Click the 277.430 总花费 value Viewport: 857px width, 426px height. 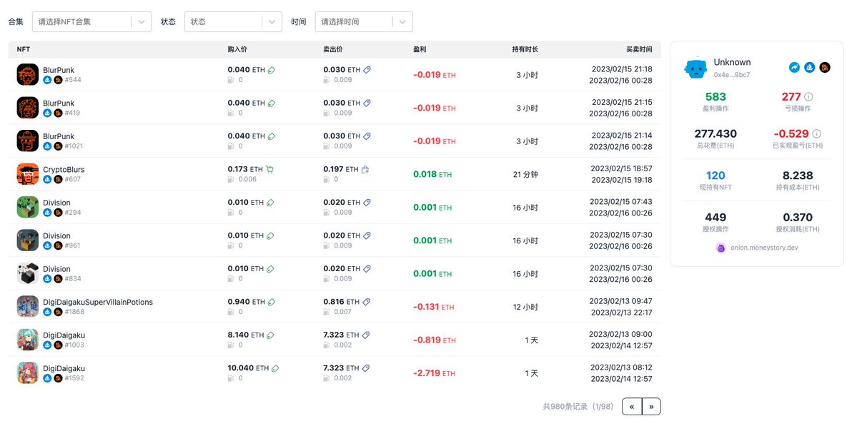click(x=715, y=133)
